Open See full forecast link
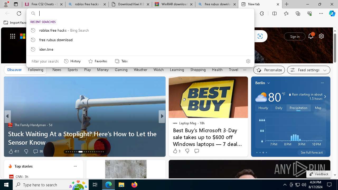The image size is (338, 190). [312, 152]
